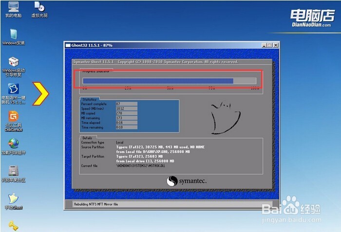Viewport: 341px width, 232px height.
Task: Click the Connection type value Local
Action: click(x=120, y=143)
